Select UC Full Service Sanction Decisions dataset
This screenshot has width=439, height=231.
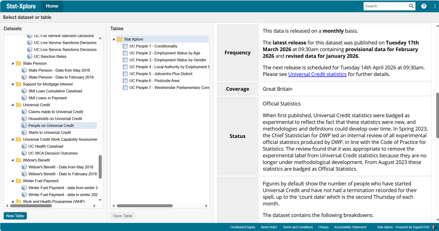tap(64, 36)
